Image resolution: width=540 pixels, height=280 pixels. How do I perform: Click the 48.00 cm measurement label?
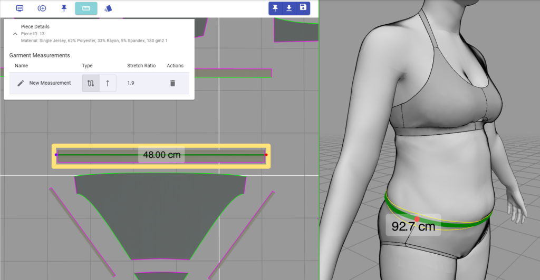(x=161, y=155)
